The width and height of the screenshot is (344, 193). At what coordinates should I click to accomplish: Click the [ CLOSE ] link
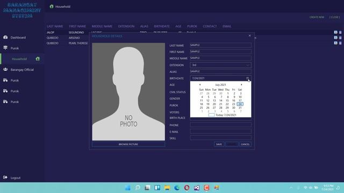[334, 17]
